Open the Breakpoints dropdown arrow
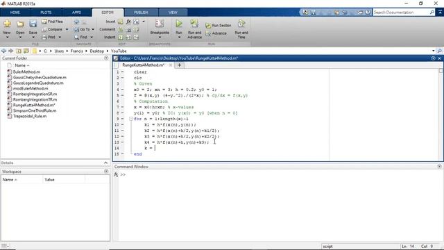 pyautogui.click(x=160, y=37)
